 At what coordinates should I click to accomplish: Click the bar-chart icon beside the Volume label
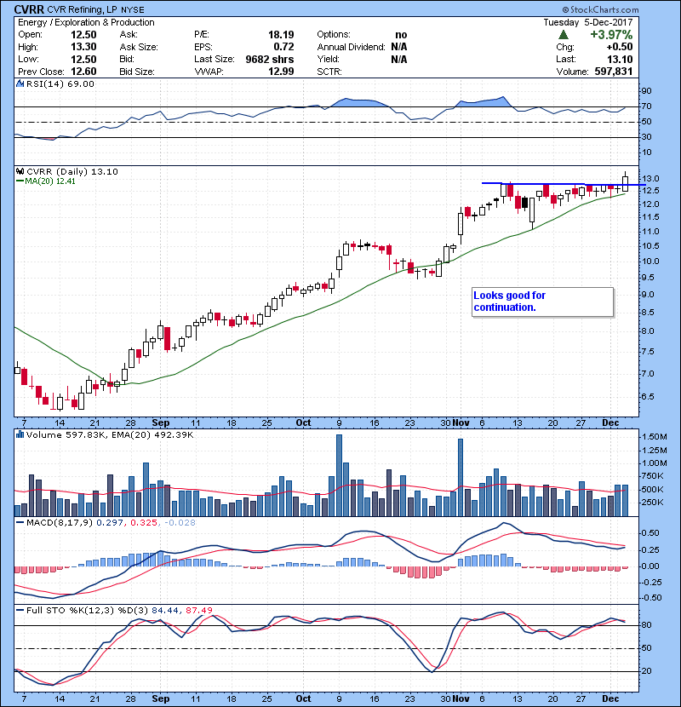point(20,434)
